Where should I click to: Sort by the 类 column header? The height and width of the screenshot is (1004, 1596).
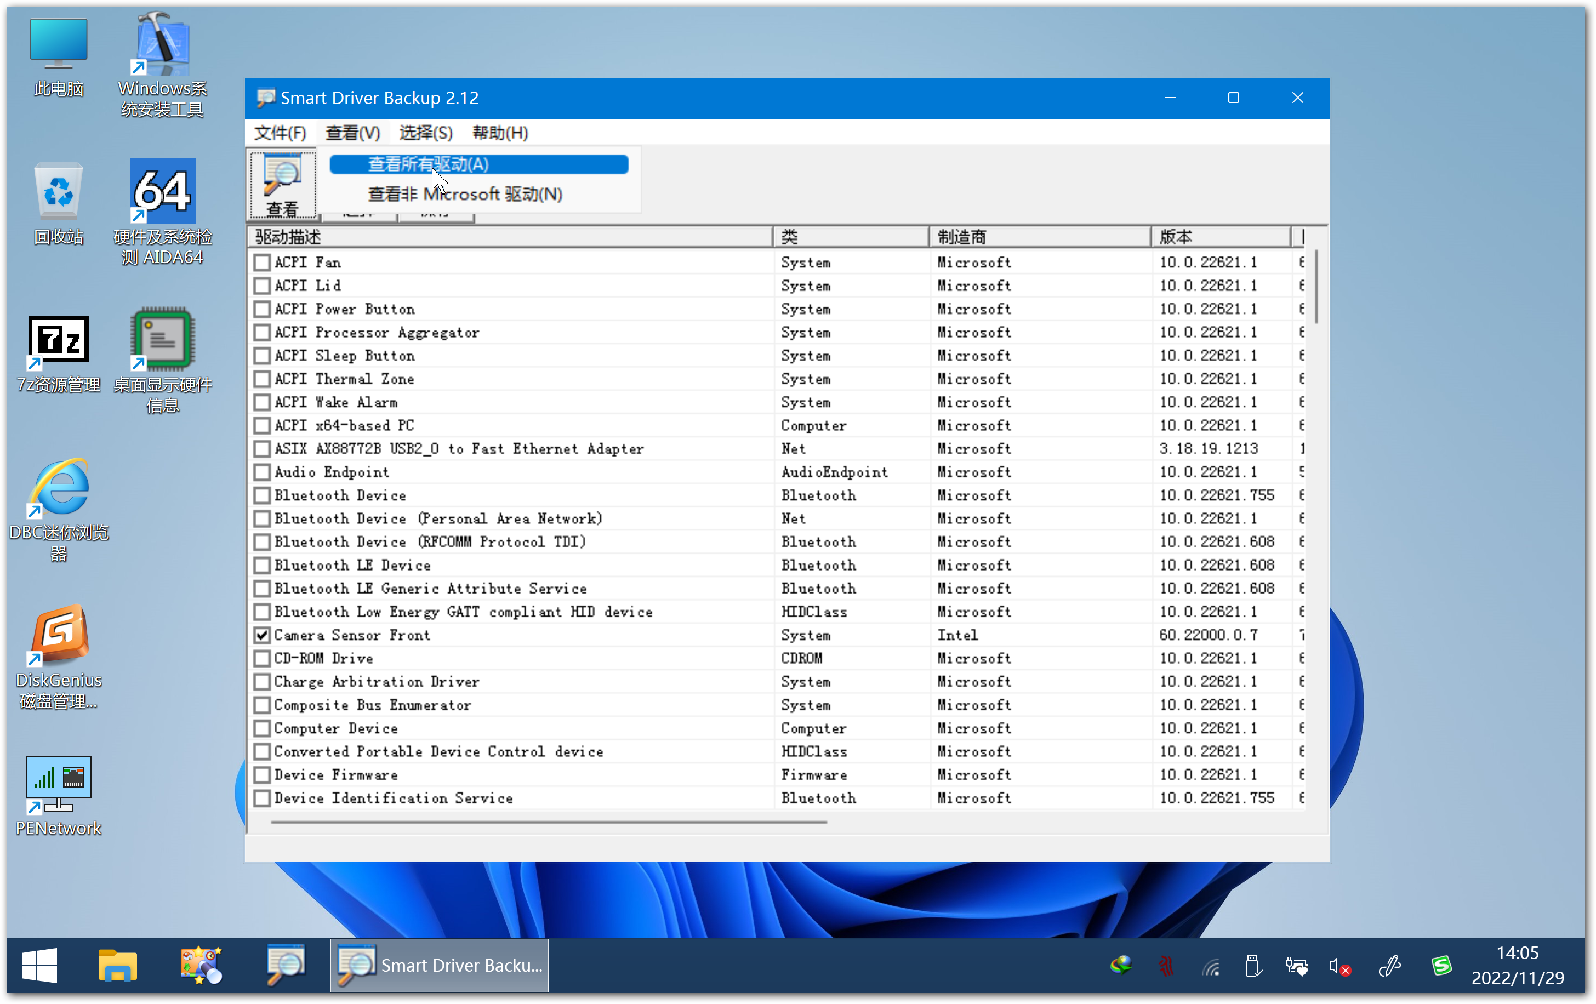[x=851, y=237]
